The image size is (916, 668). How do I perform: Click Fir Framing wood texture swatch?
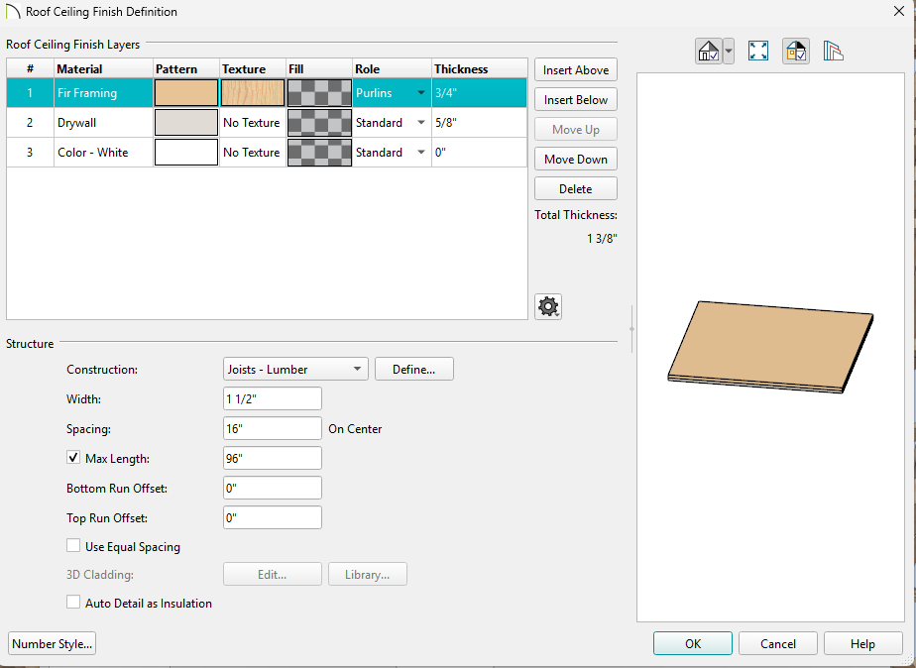coord(253,93)
